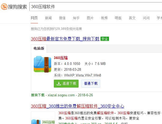This screenshot has width=162, height=124.
Task: Switch to the 微信 tab
Action: pos(62,18)
